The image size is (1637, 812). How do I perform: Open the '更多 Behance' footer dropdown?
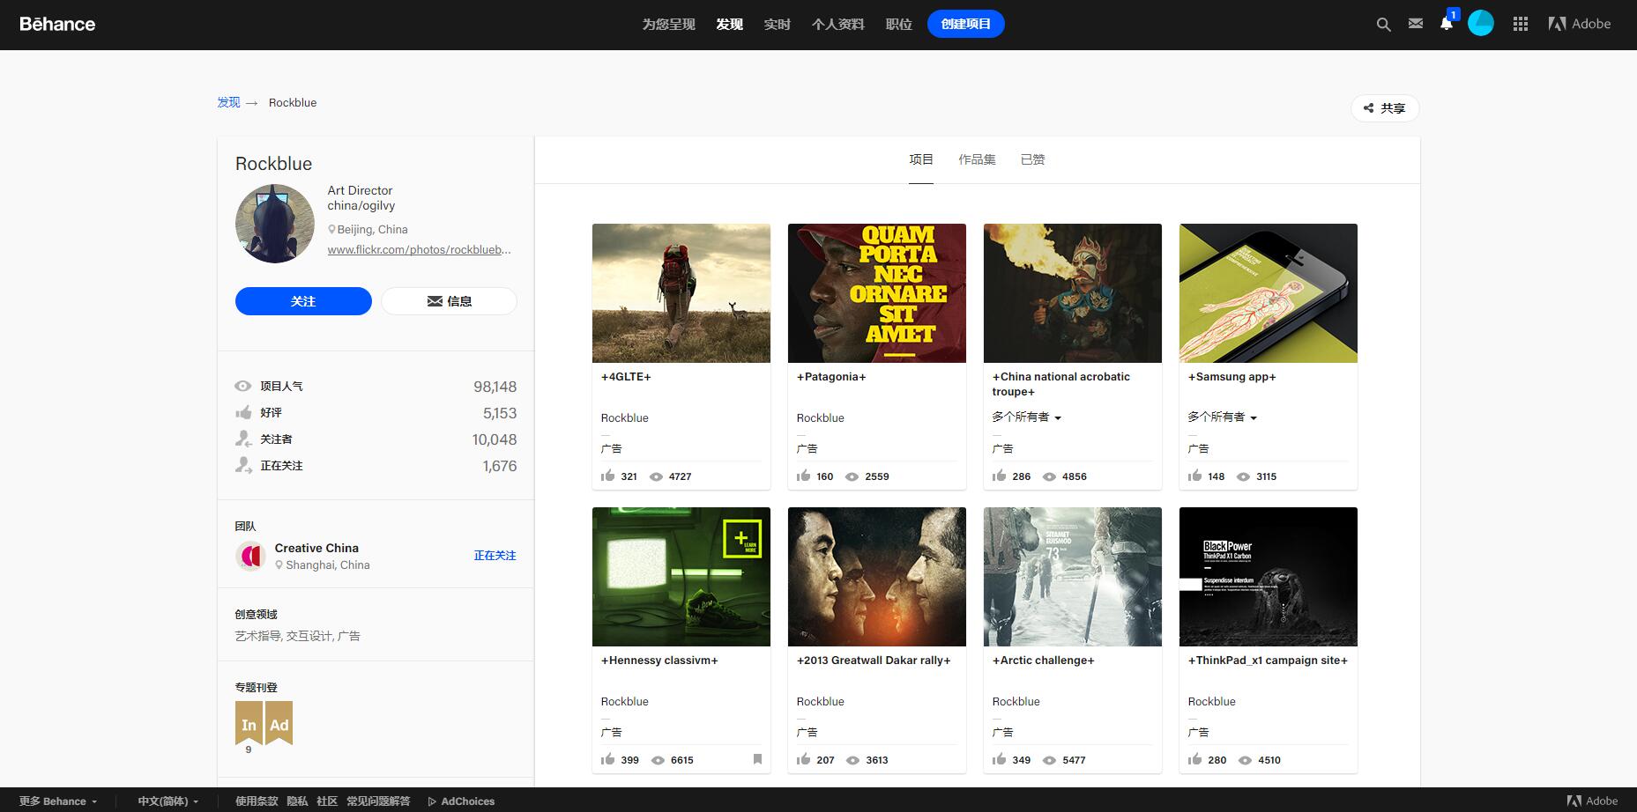[x=58, y=801]
